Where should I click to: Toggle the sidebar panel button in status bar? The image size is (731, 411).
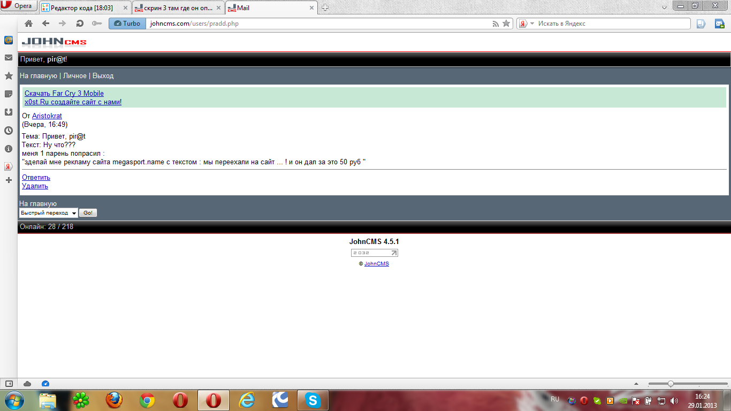click(x=9, y=384)
